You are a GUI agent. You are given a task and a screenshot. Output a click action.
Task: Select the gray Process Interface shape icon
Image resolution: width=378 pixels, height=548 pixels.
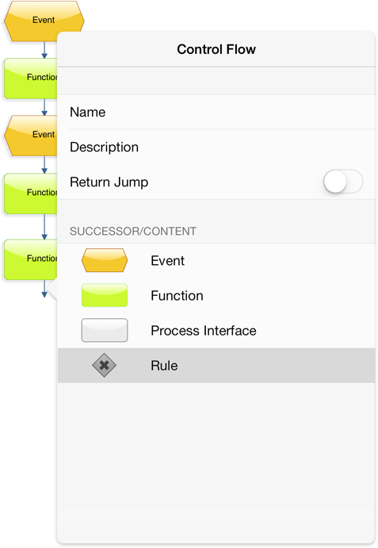click(105, 330)
